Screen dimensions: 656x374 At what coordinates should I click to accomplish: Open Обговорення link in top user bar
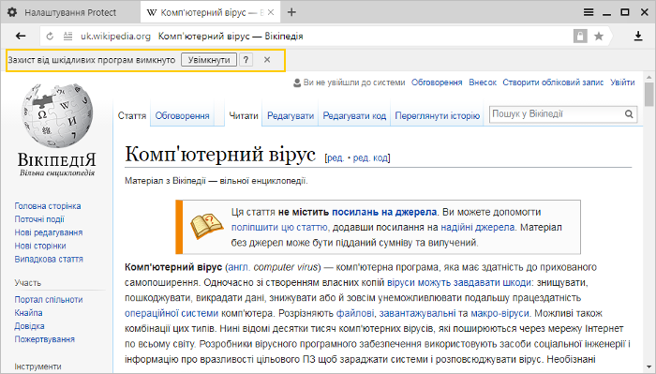tap(437, 82)
